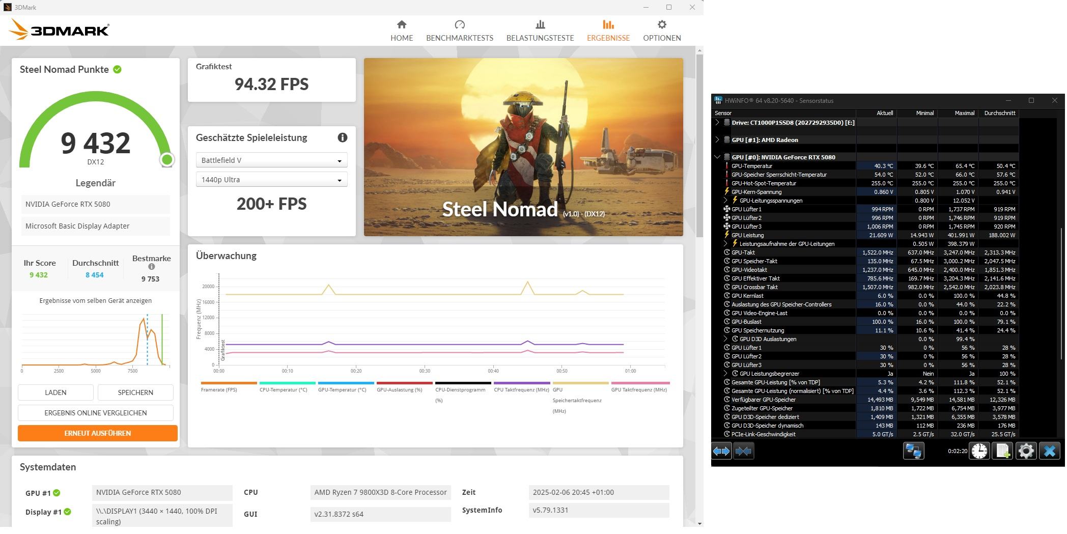
Task: Click HWiNFO title bar app icon
Action: 718,100
